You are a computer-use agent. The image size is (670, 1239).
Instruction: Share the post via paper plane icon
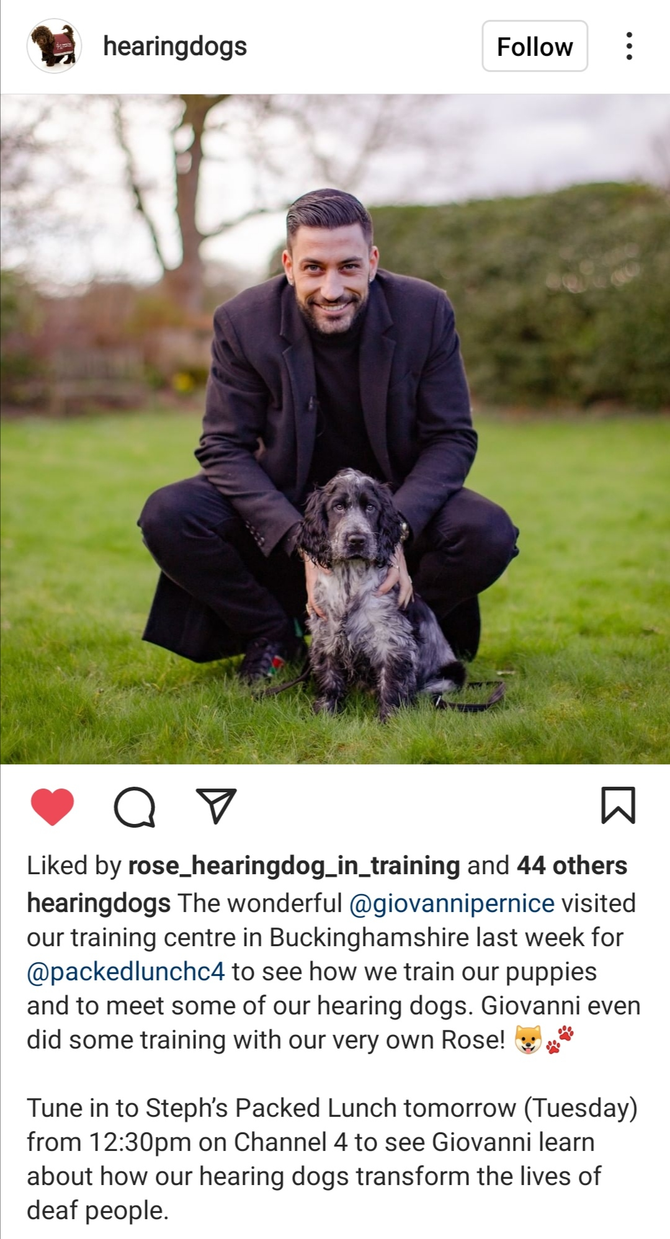click(216, 805)
